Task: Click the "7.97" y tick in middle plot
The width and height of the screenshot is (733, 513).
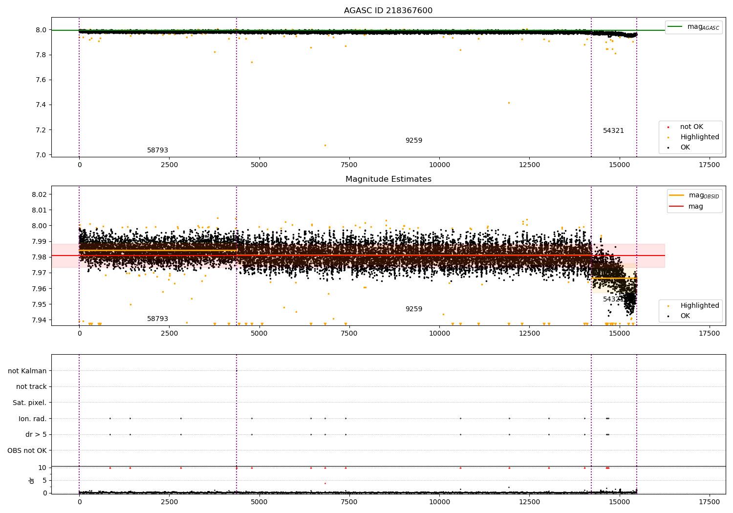Action: (x=40, y=273)
